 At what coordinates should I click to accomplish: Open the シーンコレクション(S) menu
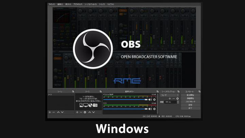[x=91, y=4]
